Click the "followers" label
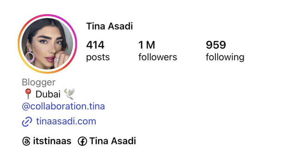This screenshot has height=155, width=289. coord(158,57)
